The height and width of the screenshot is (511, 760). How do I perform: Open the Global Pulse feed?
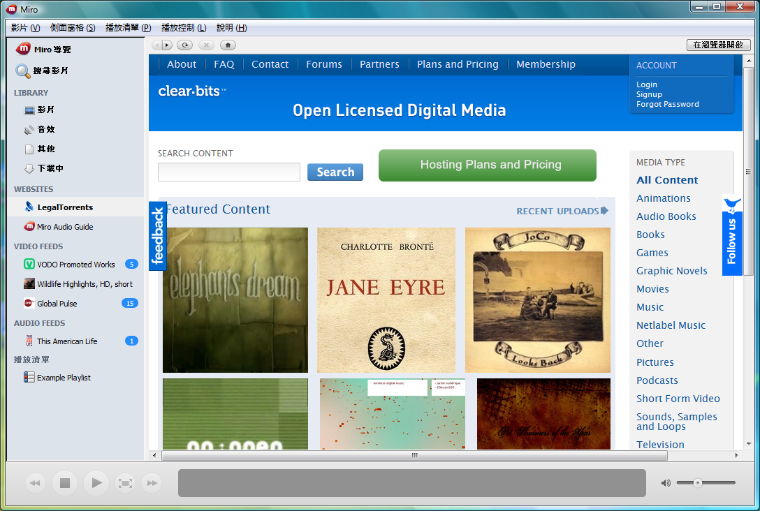51,304
